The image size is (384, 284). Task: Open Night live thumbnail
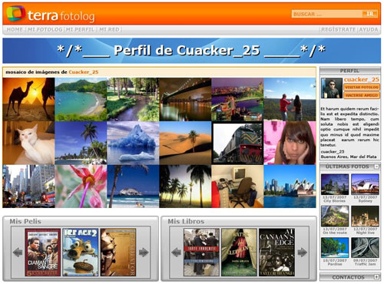[x=365, y=216]
